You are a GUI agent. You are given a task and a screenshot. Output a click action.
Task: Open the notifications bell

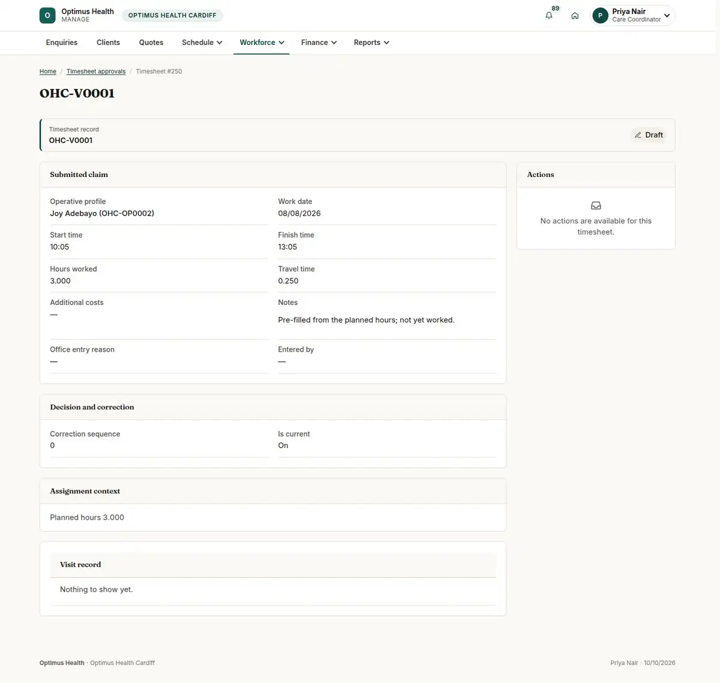tap(549, 16)
